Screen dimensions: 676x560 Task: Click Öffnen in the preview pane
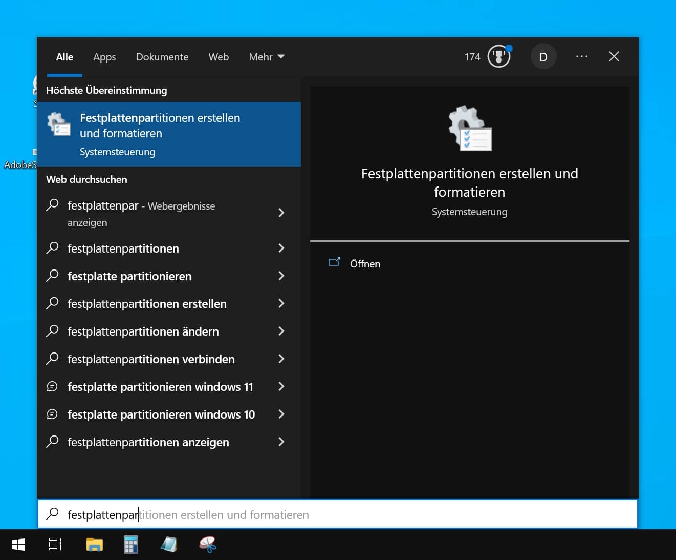click(364, 264)
